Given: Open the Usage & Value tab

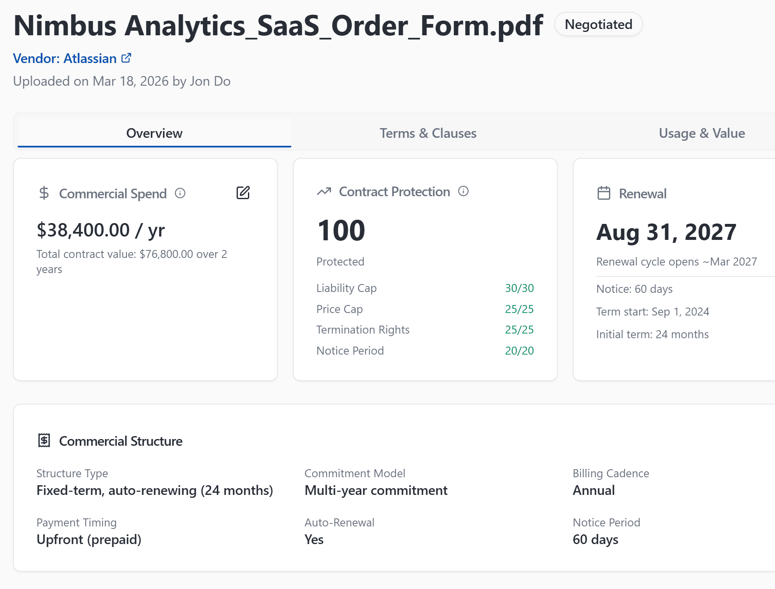Looking at the screenshot, I should (701, 133).
